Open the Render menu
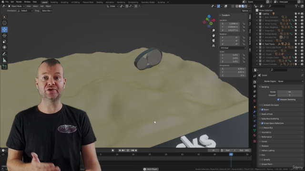Image resolution: width=305 pixels, height=171 pixels. (x=19, y=2)
